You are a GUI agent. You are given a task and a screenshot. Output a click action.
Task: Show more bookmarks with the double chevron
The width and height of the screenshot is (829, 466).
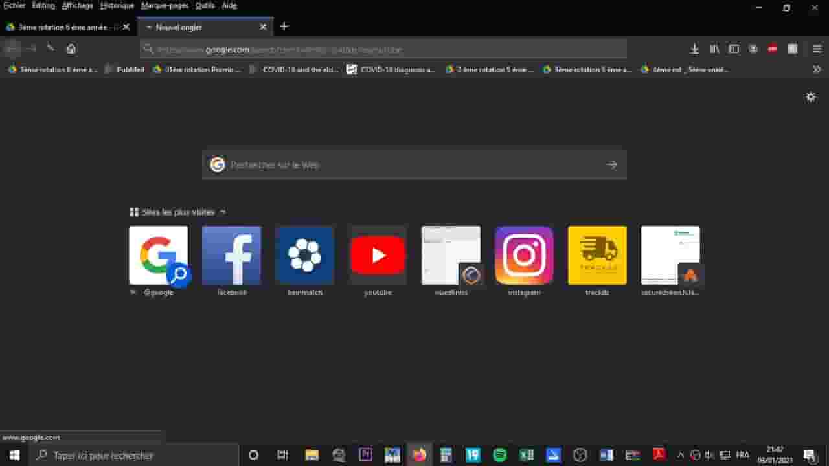[817, 70]
